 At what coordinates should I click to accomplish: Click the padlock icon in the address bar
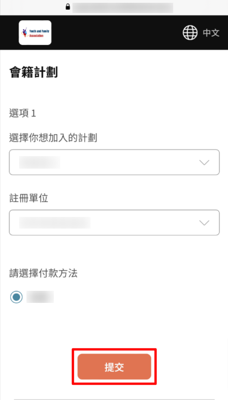point(68,7)
